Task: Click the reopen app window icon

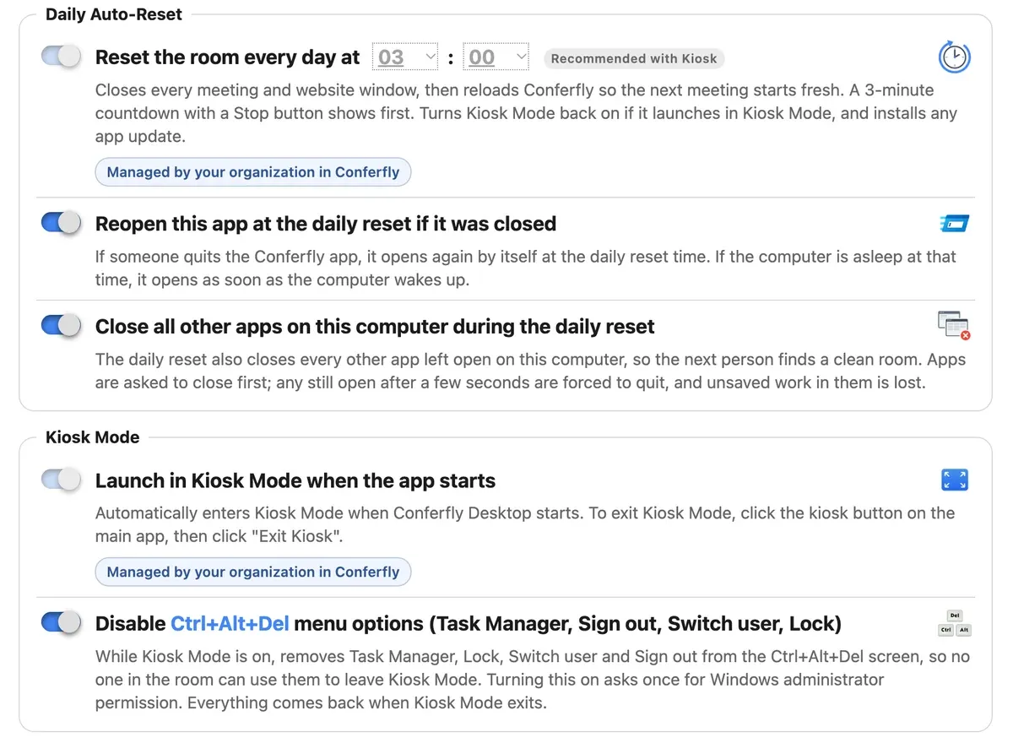Action: point(955,224)
